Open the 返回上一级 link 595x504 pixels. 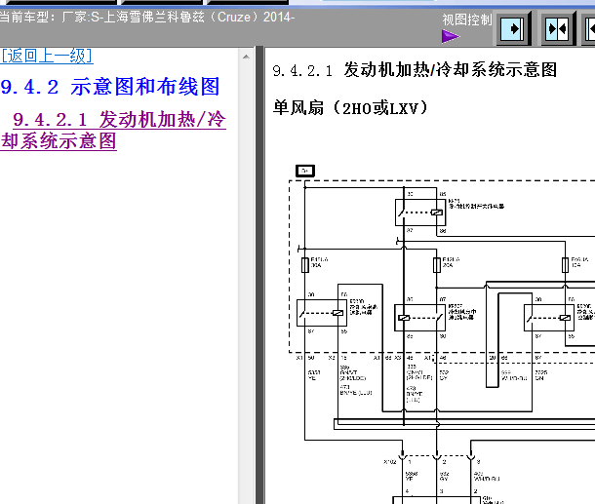[x=46, y=57]
